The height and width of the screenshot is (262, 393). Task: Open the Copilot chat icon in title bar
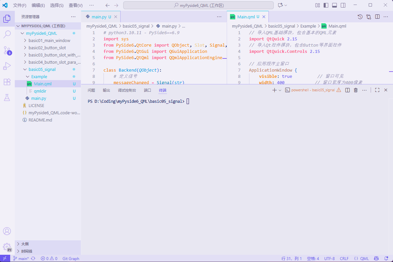[281, 5]
